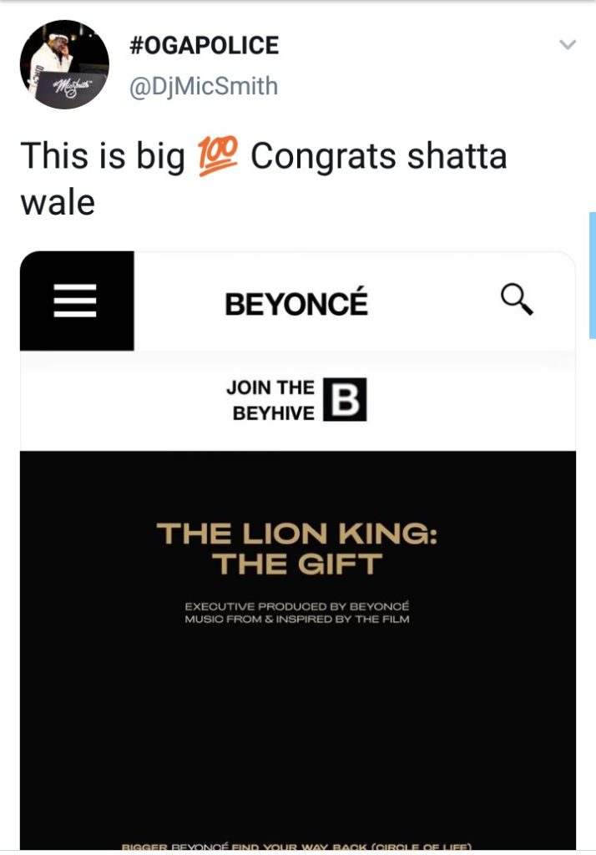Open the DjMicSmith profile avatar
596x855 pixels.
[x=64, y=64]
